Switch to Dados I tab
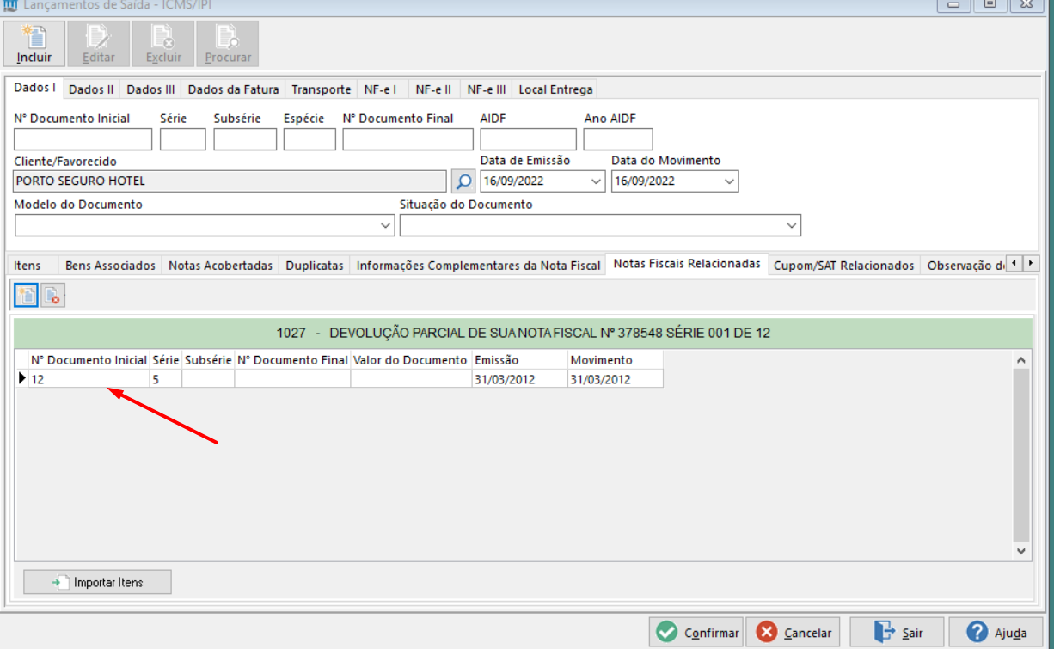The height and width of the screenshot is (649, 1054). coord(35,89)
